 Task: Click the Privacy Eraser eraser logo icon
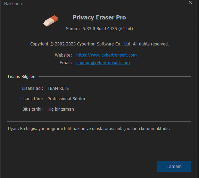coord(51,21)
